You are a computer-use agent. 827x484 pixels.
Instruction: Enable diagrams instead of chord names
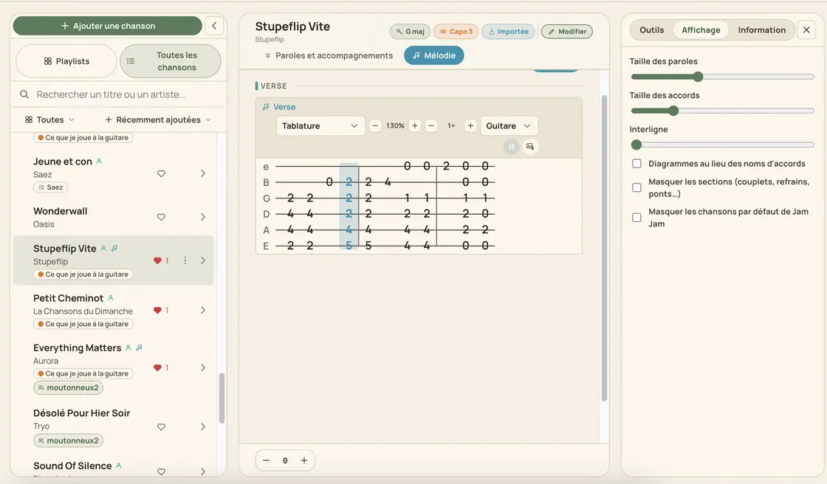636,164
